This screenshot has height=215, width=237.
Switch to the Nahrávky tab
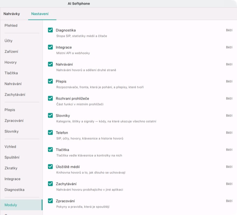coord(11,14)
